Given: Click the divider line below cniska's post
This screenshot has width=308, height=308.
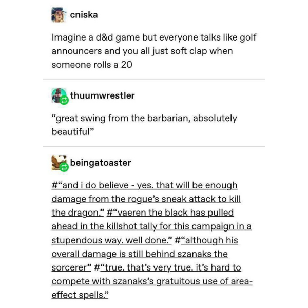Looking at the screenshot, I should 154,80.
